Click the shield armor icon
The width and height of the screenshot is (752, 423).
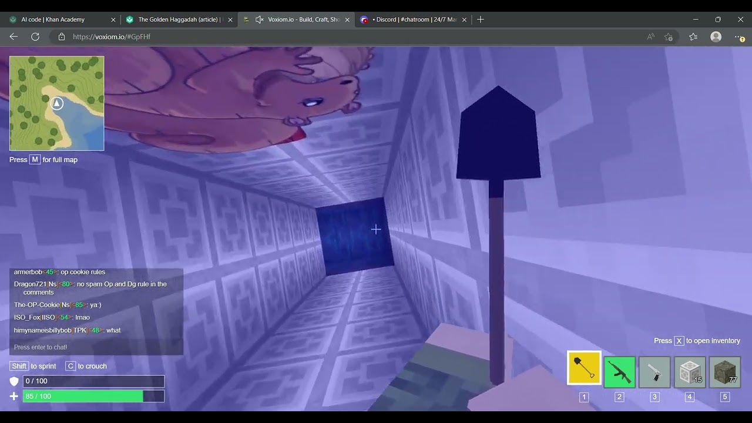pyautogui.click(x=14, y=381)
